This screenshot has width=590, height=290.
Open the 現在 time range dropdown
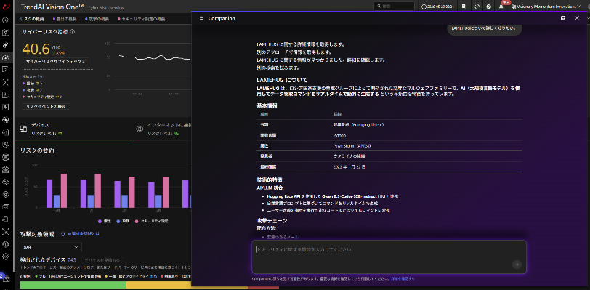tap(51, 247)
